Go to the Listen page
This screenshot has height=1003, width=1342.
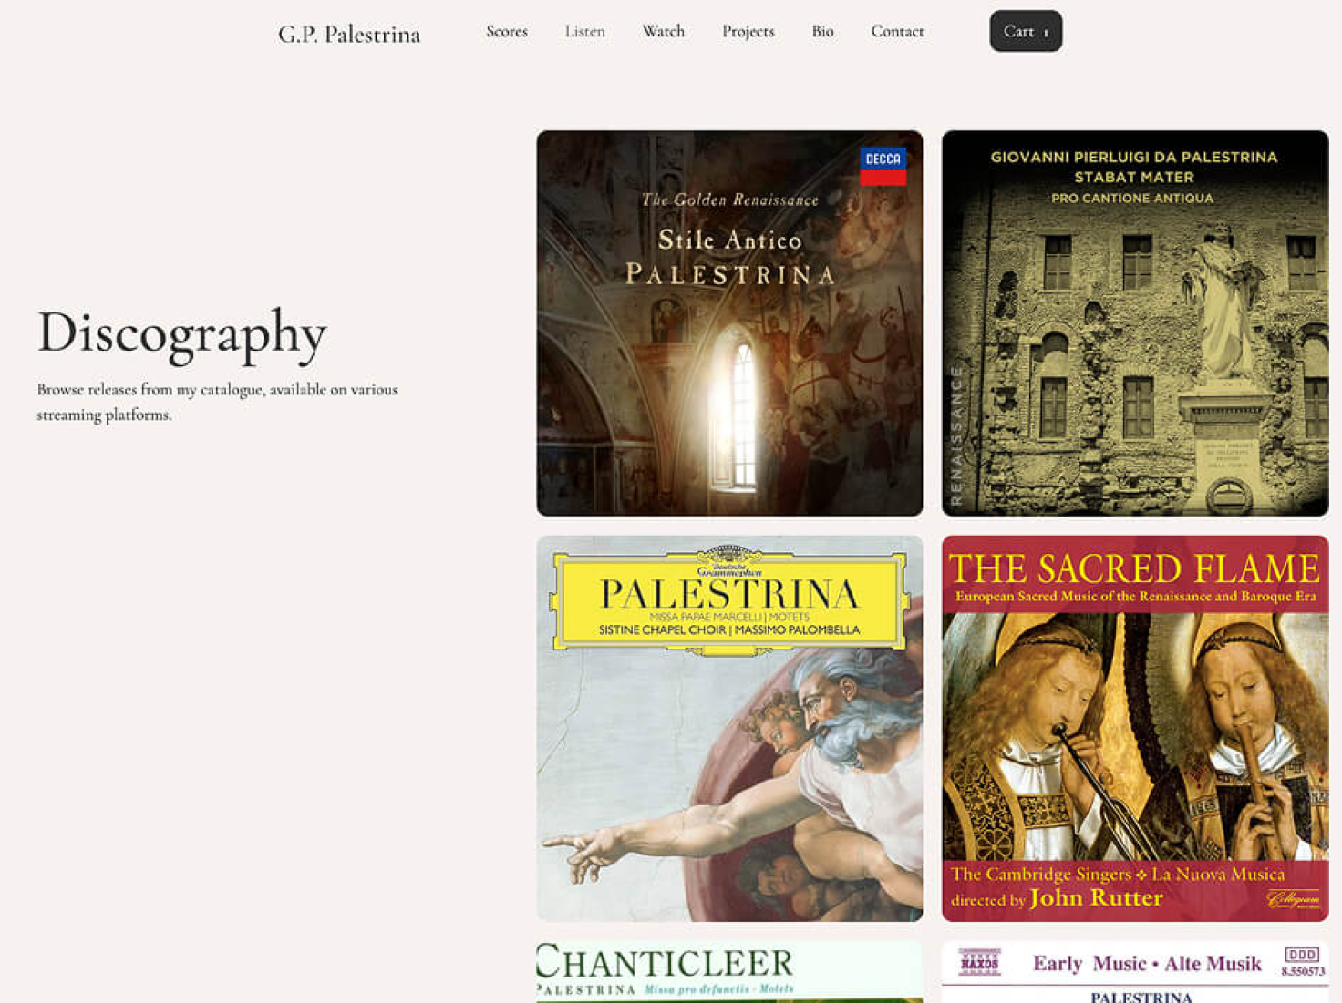pos(584,31)
